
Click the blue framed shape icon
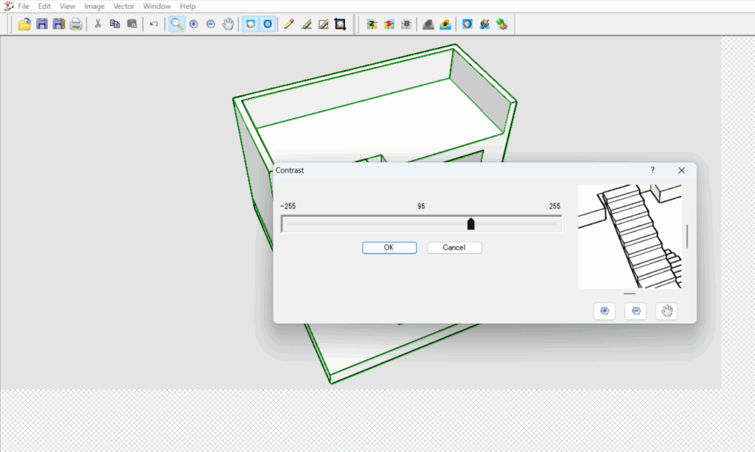(x=467, y=24)
